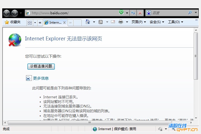Click the red Stop loading icon
Image resolution: width=201 pixels, height=134 pixels.
click(x=140, y=13)
